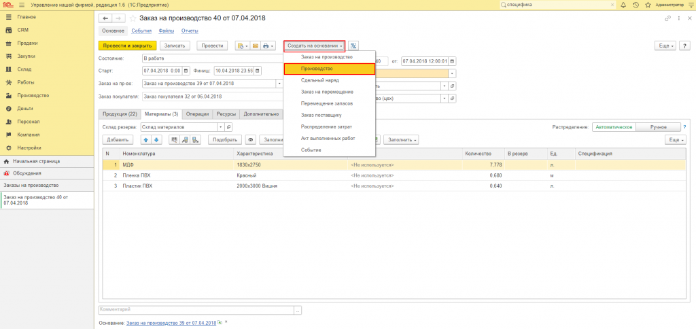Open calendar for Финиш date field

257,71
